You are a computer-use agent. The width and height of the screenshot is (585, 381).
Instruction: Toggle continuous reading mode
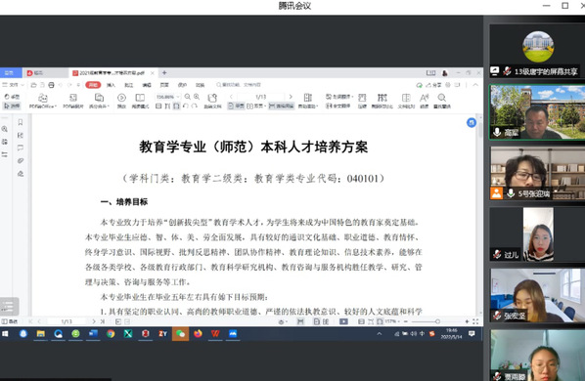[x=282, y=106]
